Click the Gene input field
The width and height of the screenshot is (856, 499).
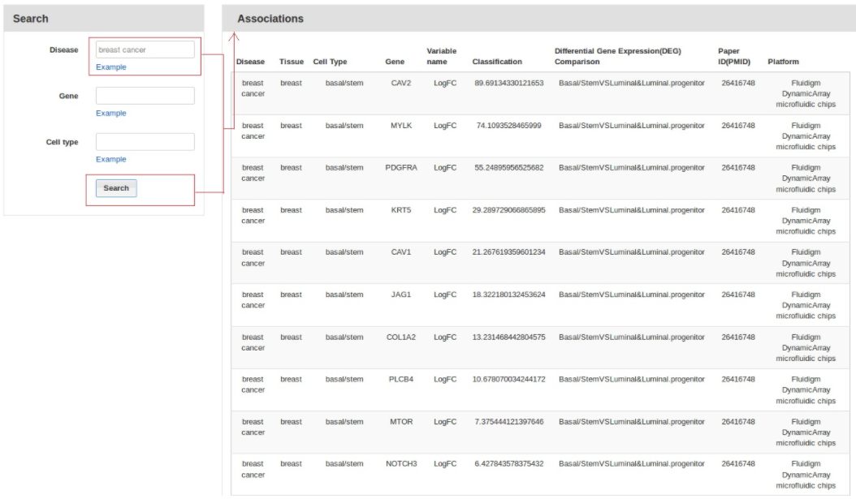coord(145,96)
